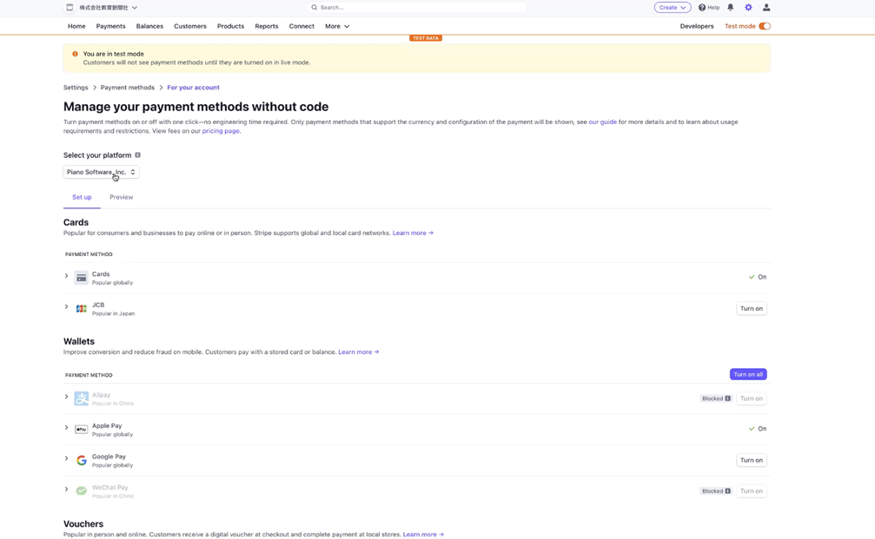Open the Piano Software, Inc. platform selector

[101, 172]
